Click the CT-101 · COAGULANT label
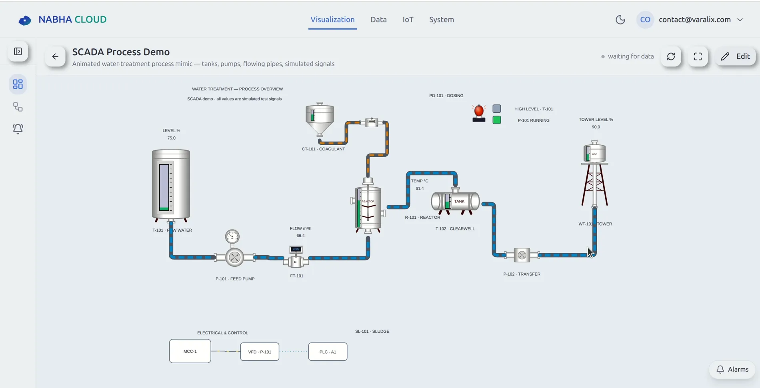 (323, 149)
